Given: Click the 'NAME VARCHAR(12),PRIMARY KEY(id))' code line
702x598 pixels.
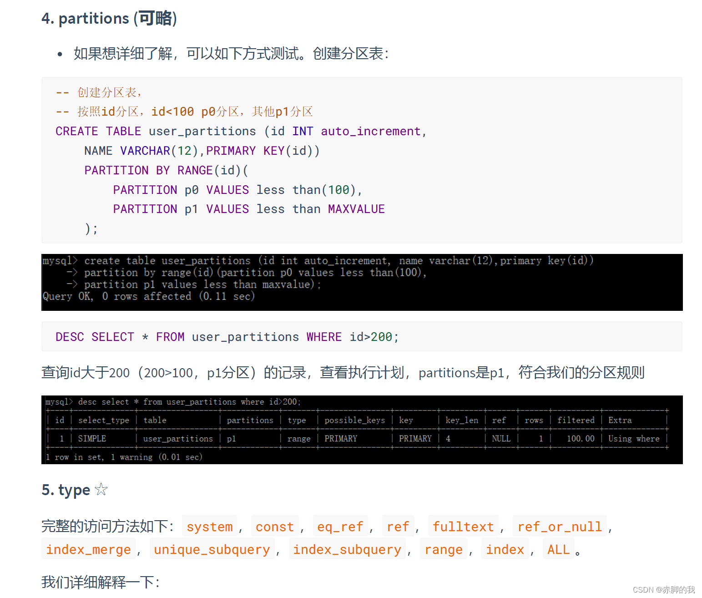Looking at the screenshot, I should [202, 151].
